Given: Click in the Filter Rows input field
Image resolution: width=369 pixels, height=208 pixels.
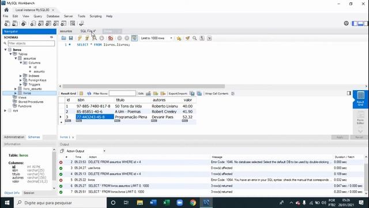Looking at the screenshot, I should [122, 94].
